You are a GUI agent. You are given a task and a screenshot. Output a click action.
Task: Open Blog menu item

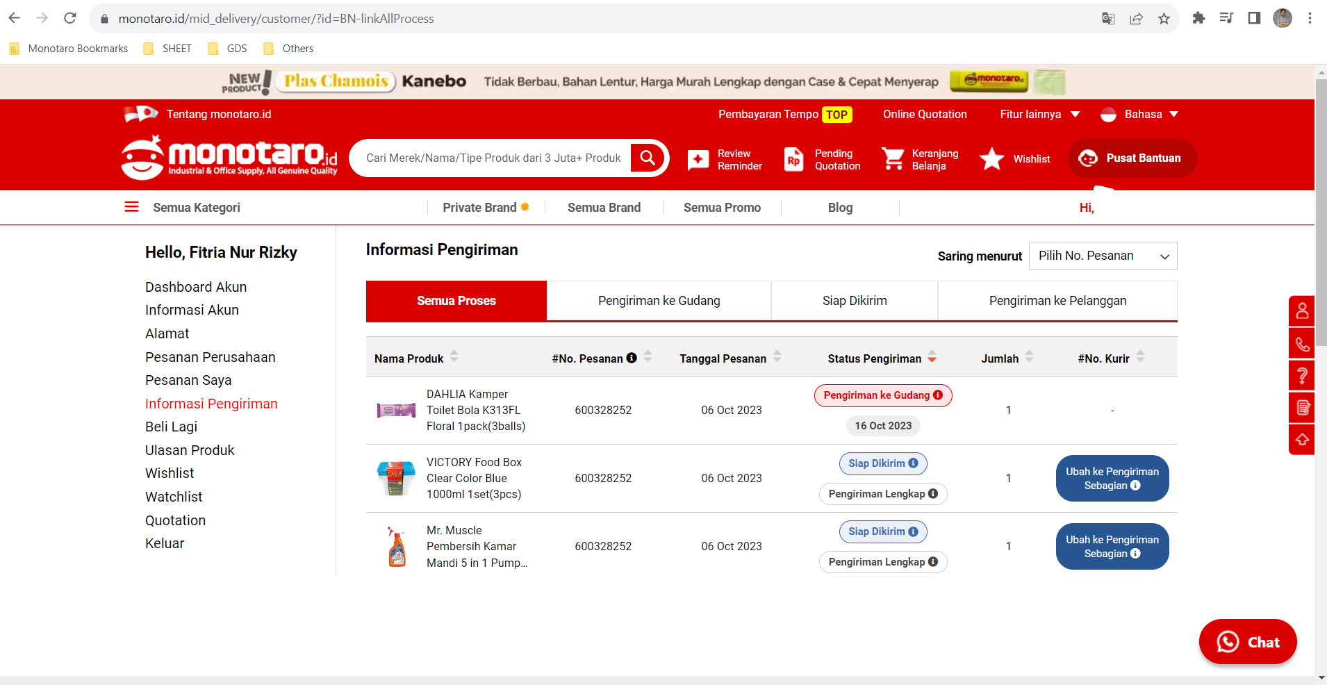tap(840, 207)
